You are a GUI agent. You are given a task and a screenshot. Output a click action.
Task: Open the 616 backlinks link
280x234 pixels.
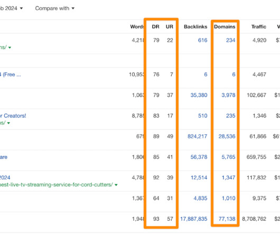[203, 40]
